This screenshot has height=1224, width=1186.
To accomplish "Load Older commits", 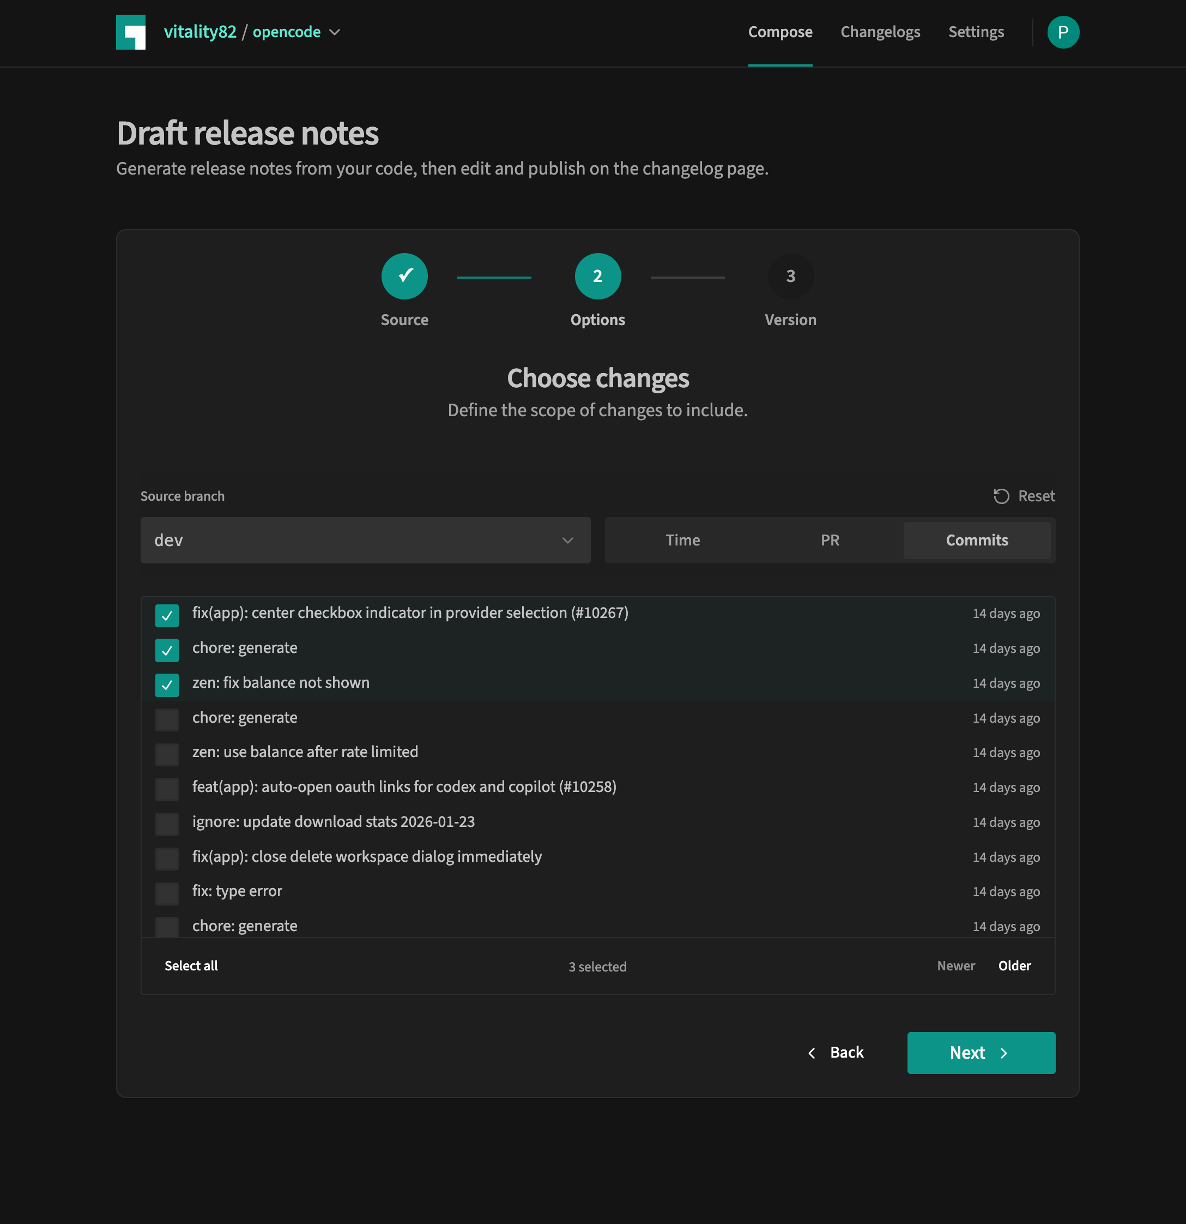I will click(1014, 965).
